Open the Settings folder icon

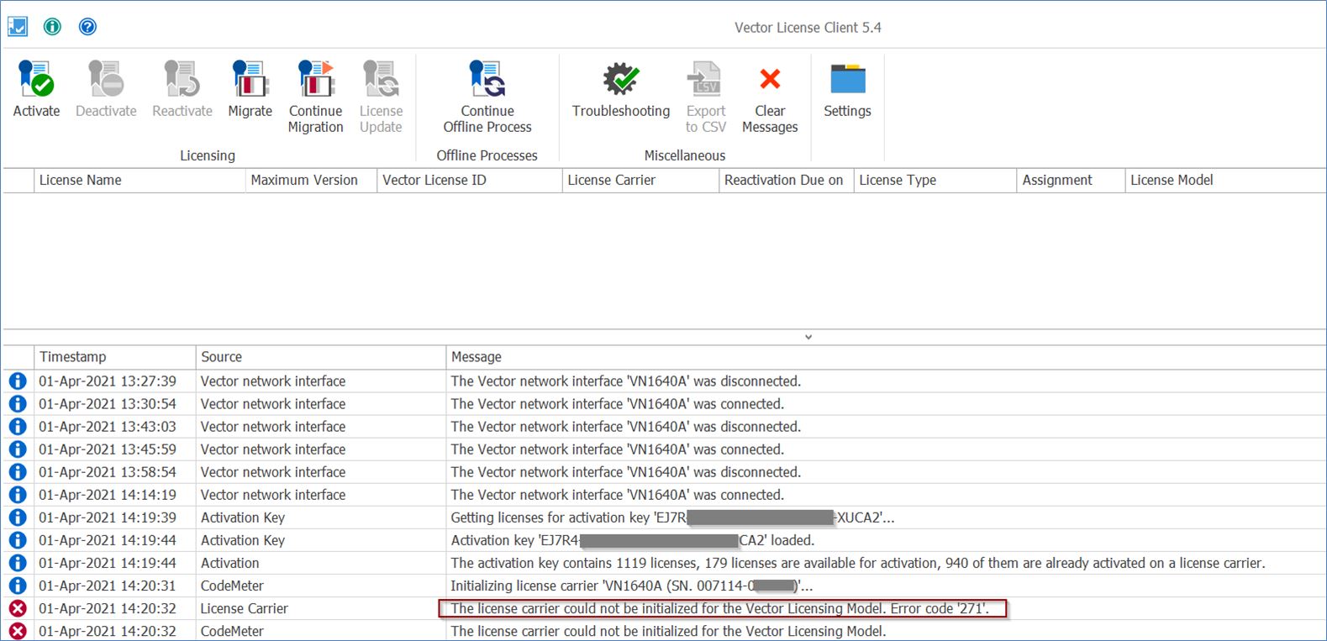847,80
